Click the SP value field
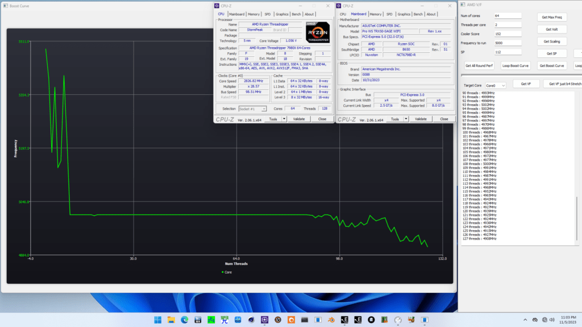The image size is (582, 327). (508, 52)
